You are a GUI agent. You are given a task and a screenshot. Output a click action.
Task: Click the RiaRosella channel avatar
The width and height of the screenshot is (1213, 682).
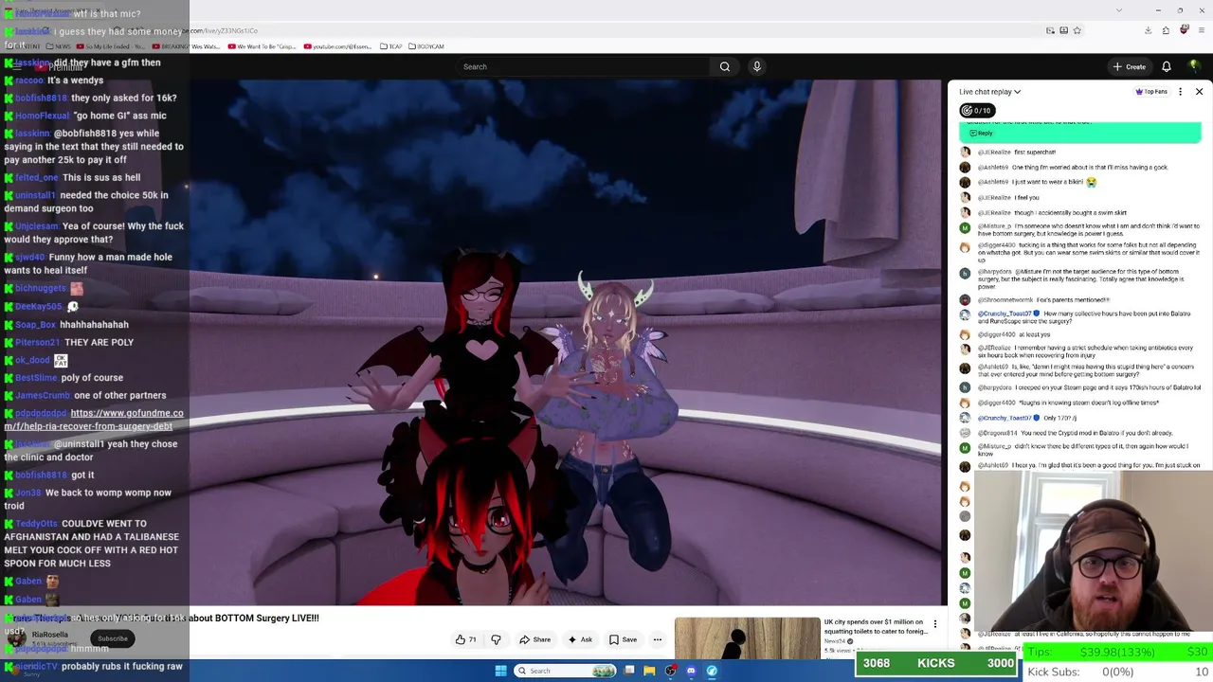(16, 638)
